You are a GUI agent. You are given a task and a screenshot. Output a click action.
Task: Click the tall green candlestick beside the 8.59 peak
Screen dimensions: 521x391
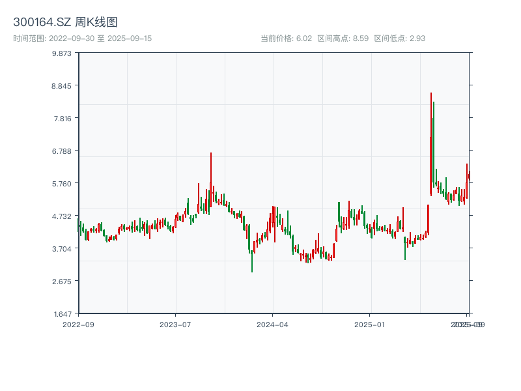(434, 144)
